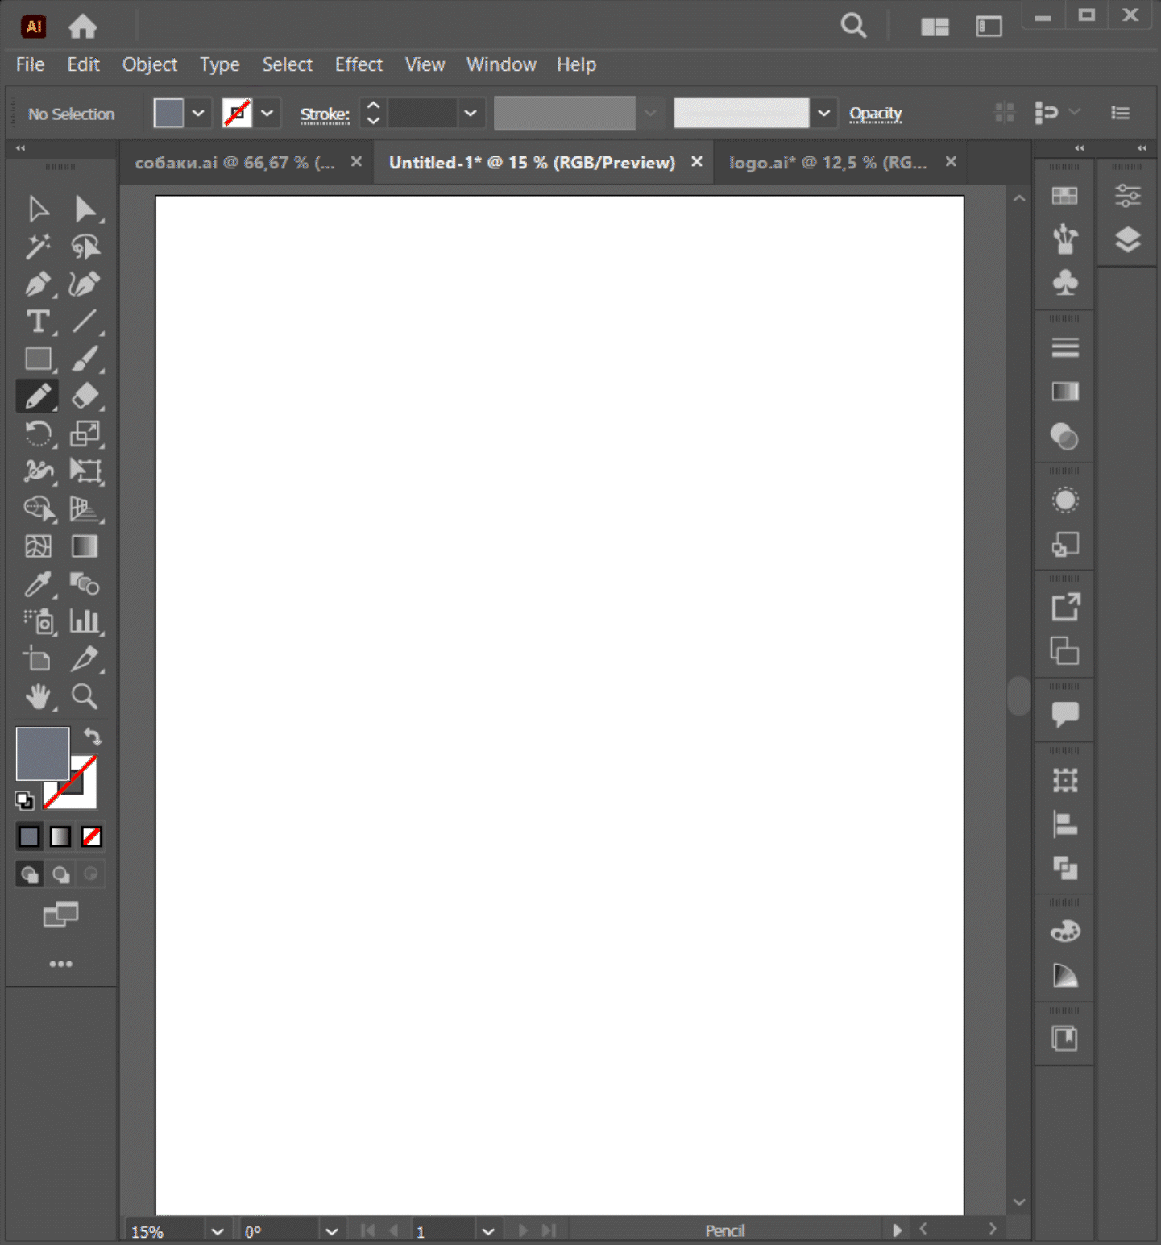
Task: Swap fill and stroke colors
Action: click(x=93, y=737)
